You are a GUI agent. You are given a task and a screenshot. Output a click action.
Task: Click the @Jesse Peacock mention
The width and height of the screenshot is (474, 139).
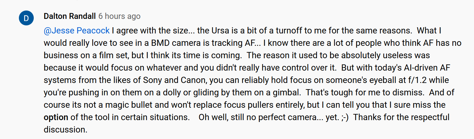(77, 31)
